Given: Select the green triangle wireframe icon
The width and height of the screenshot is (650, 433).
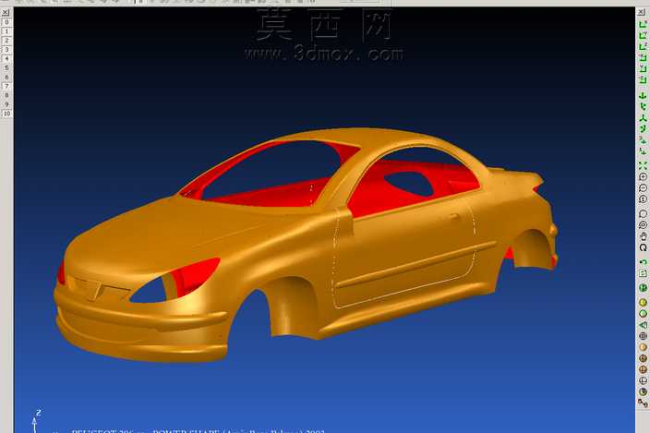Looking at the screenshot, I should (643, 325).
